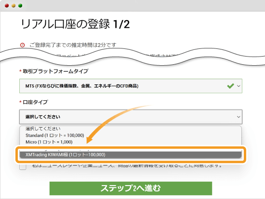Click the ステップ2へ進む button
265x199 pixels.
pyautogui.click(x=131, y=188)
